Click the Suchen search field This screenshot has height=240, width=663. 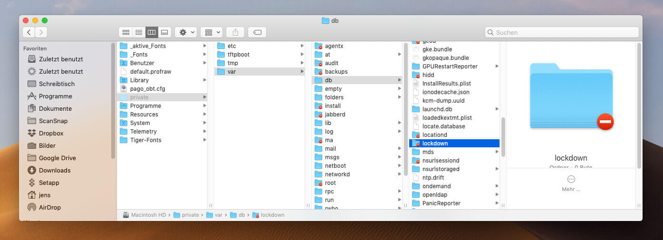(x=562, y=32)
